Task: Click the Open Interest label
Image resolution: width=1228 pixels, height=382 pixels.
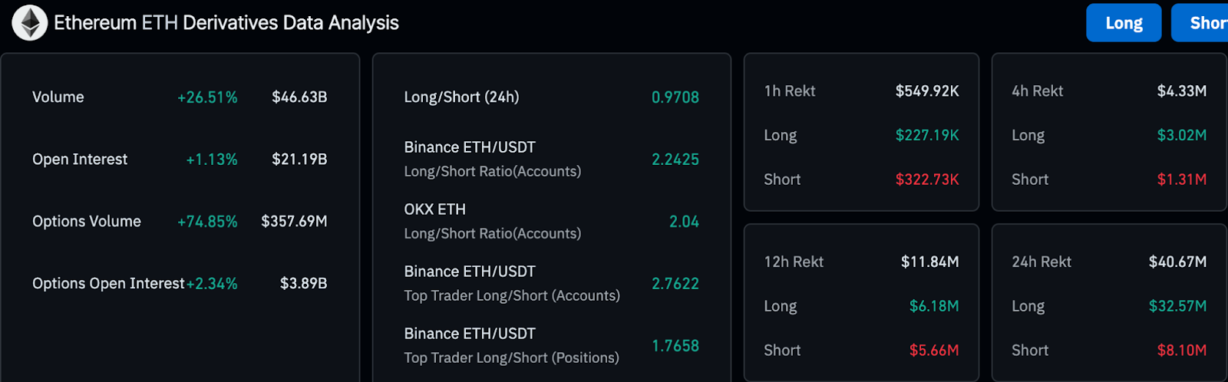Action: coord(80,160)
